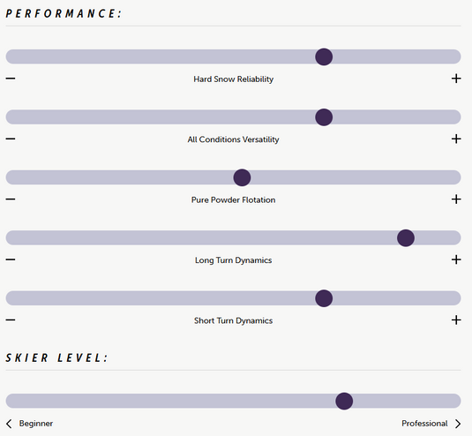Click the Hard Snow Reliability slider handle
This screenshot has height=436, width=472.
point(324,56)
